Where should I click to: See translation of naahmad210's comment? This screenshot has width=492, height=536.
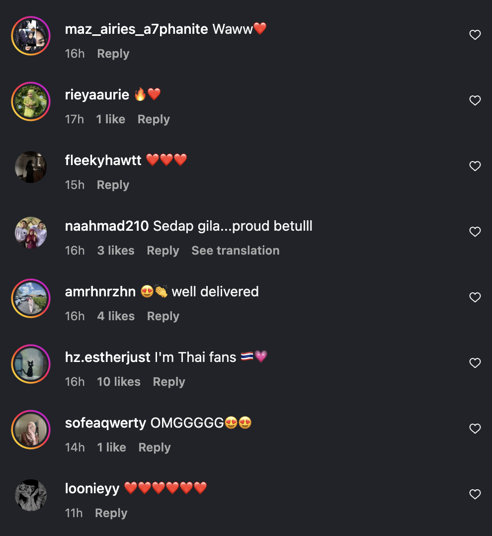236,251
